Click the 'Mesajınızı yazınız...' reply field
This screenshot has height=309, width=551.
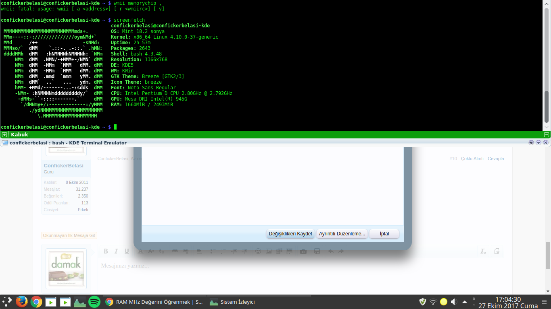click(x=301, y=276)
